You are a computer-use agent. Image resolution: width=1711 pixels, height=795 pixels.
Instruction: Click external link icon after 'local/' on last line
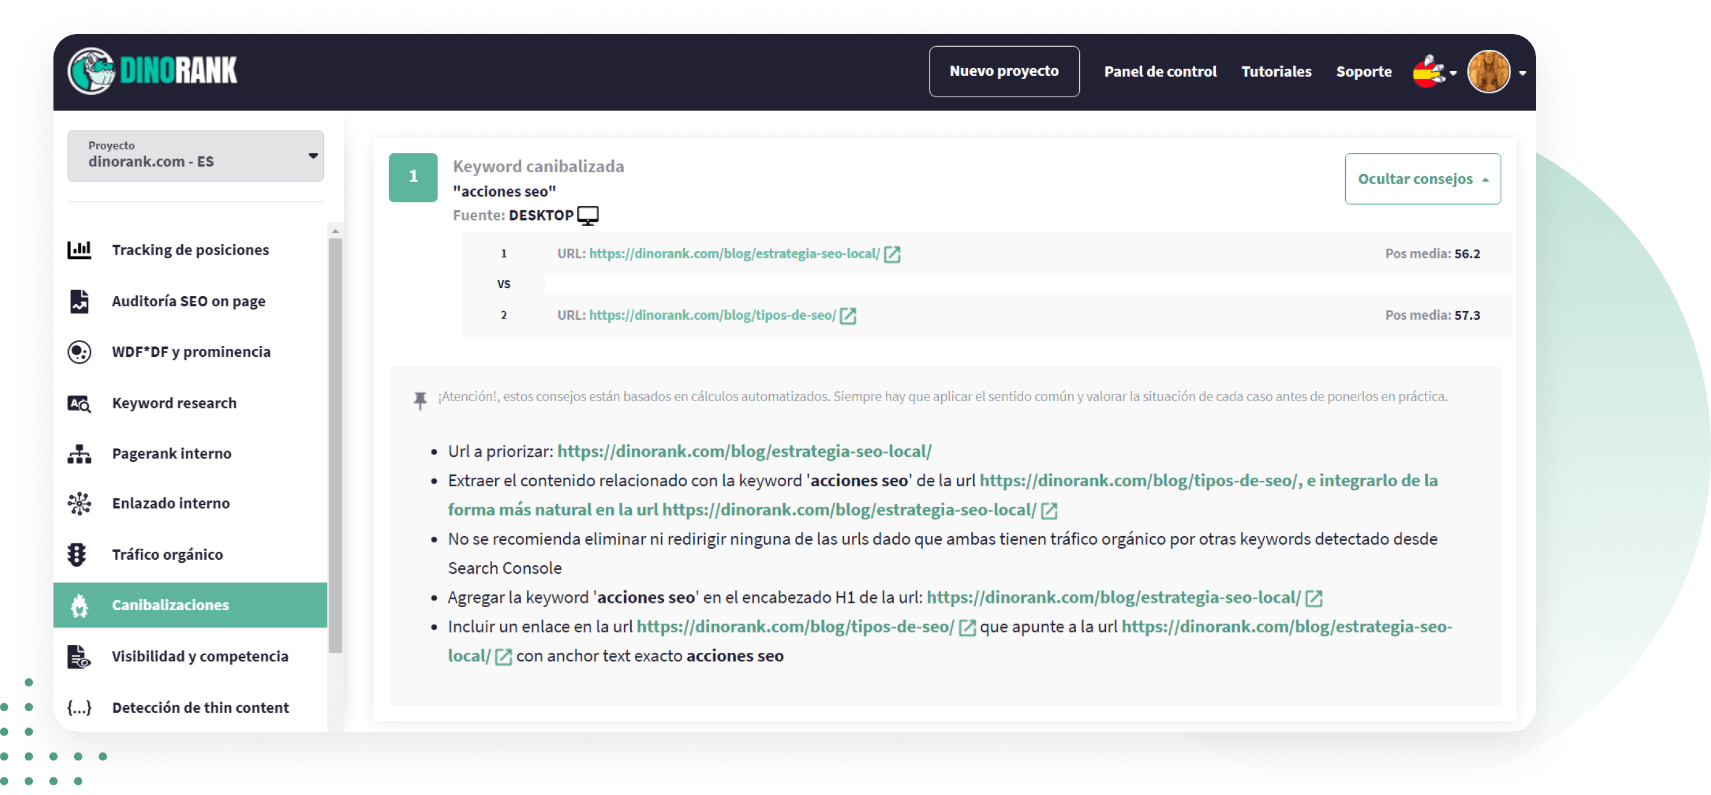(x=504, y=657)
